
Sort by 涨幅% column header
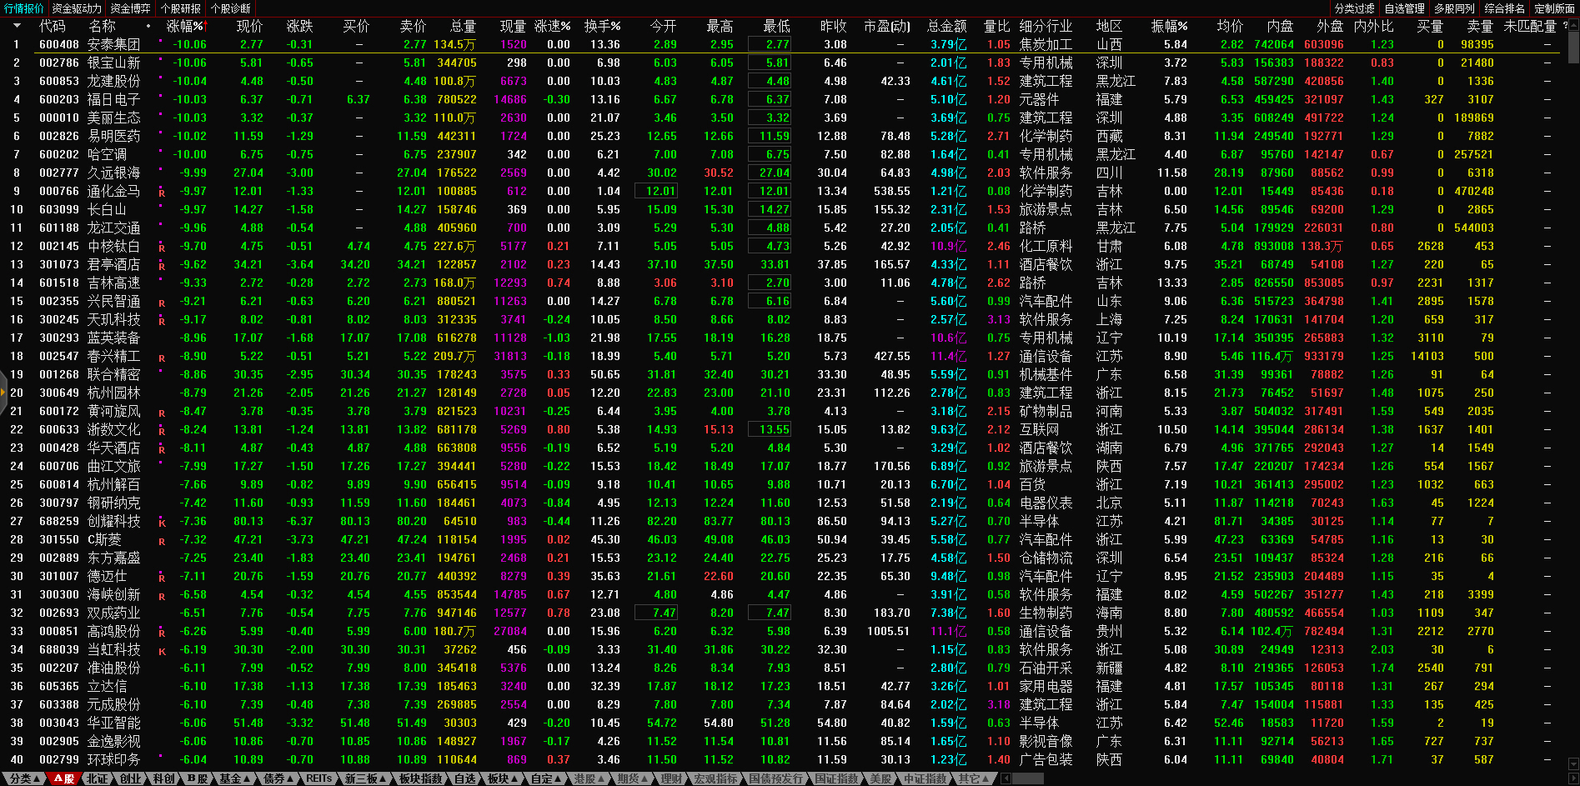point(185,26)
